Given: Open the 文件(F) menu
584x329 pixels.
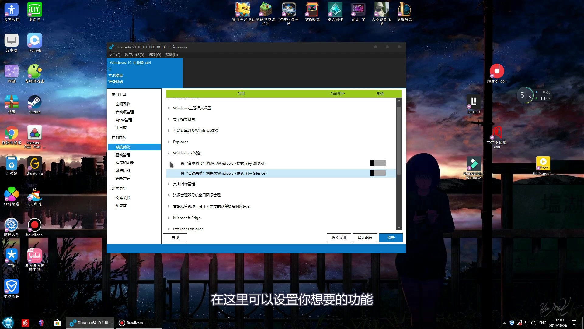Looking at the screenshot, I should tap(115, 55).
